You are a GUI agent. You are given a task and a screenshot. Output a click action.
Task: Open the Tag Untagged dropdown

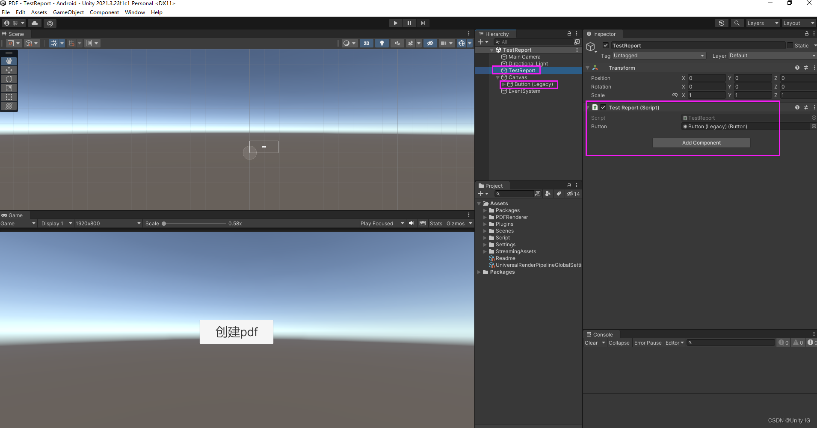659,56
